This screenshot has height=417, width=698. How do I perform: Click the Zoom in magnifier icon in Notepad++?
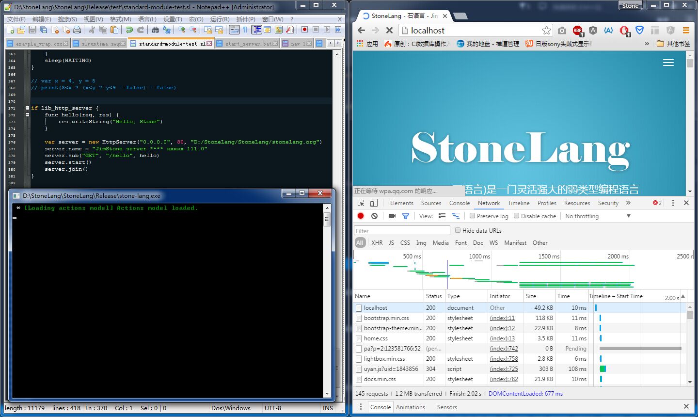(181, 30)
